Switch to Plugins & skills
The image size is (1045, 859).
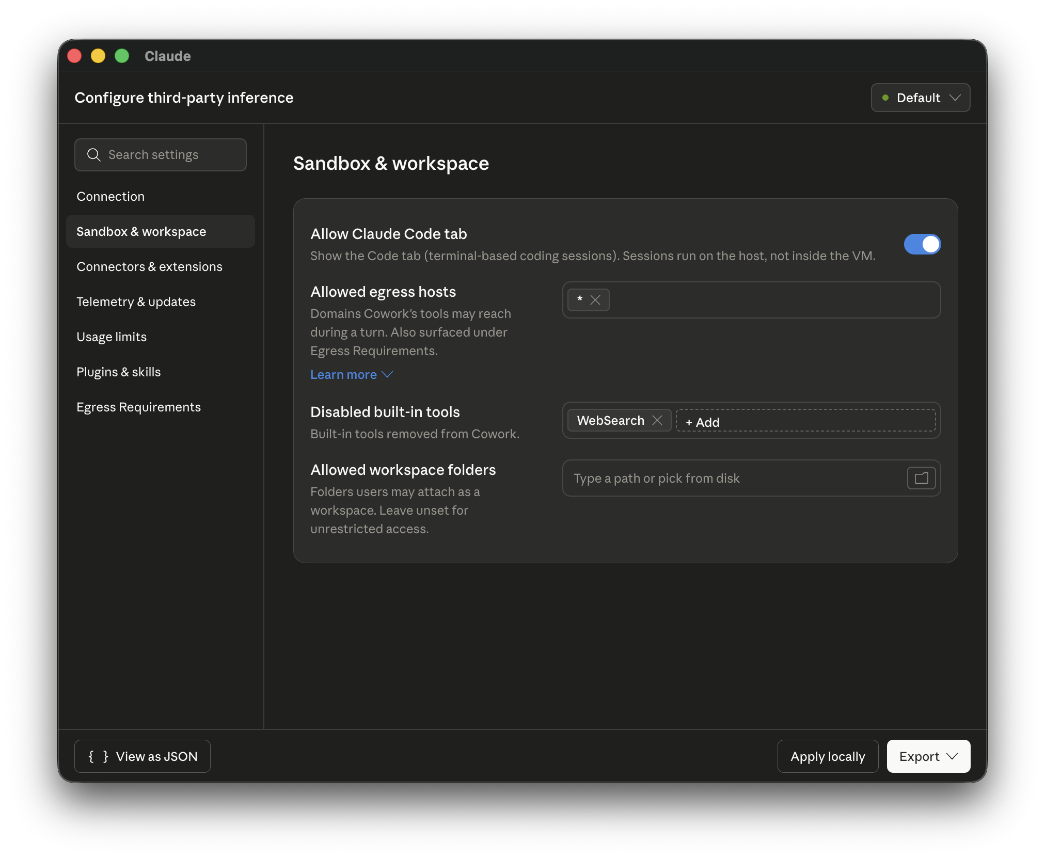(161, 372)
